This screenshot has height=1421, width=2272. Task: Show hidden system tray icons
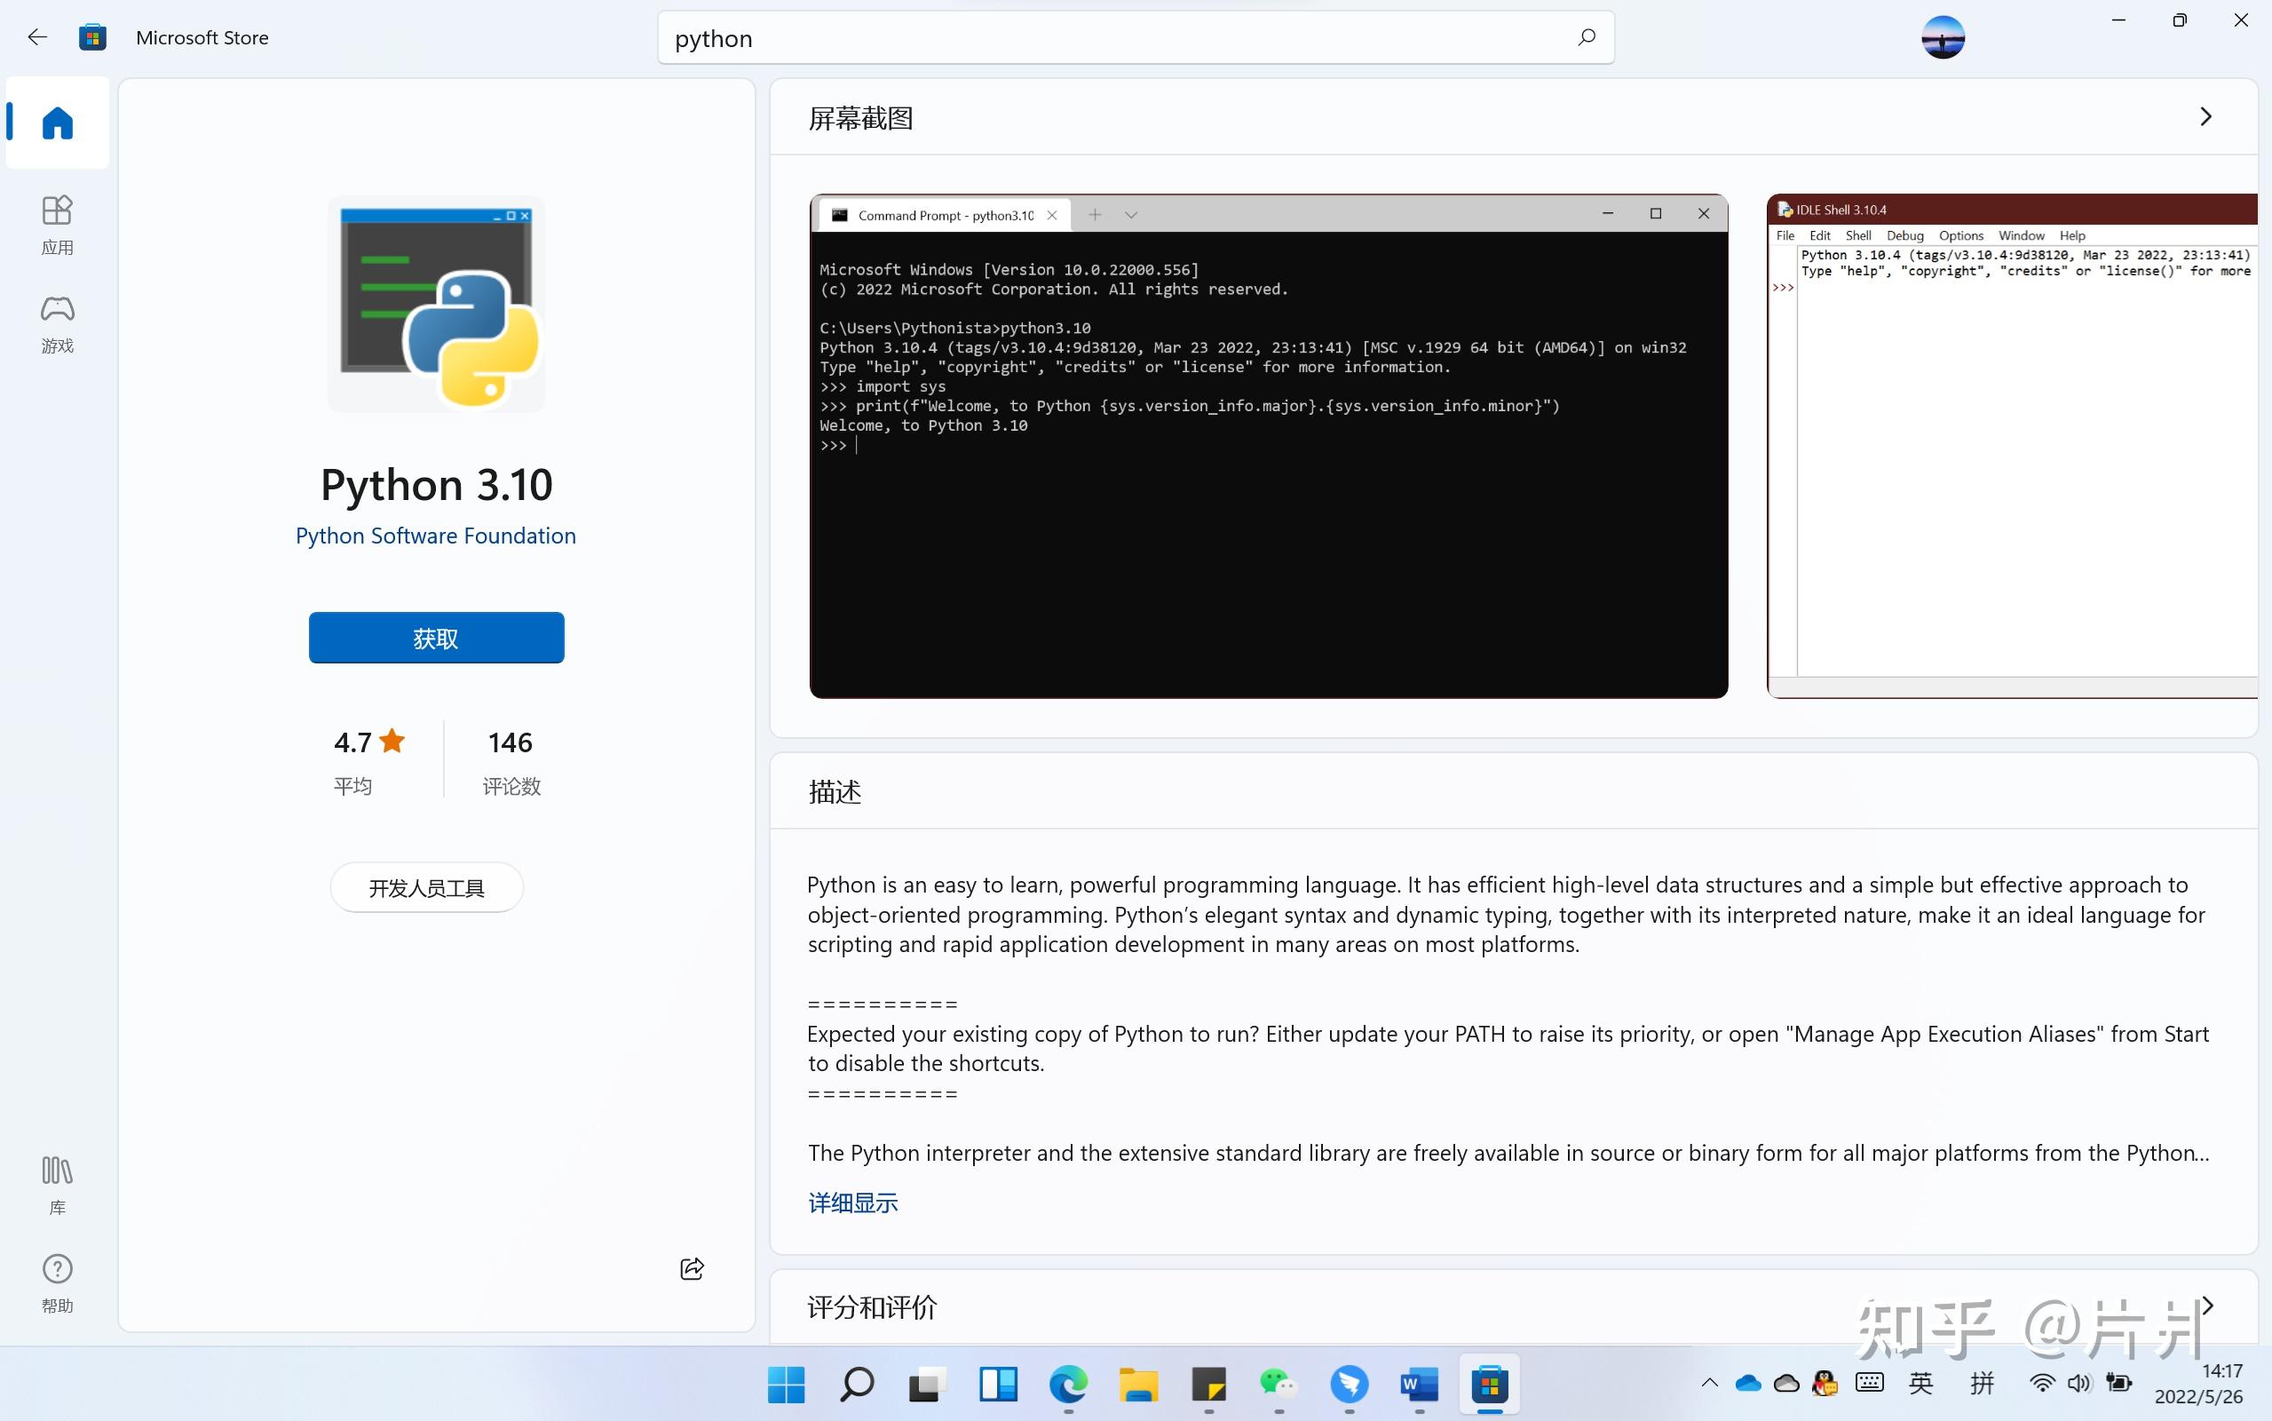(1707, 1383)
